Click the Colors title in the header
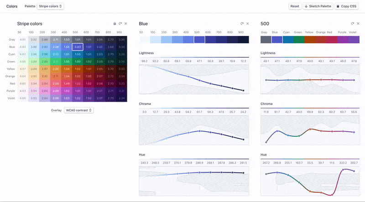The width and height of the screenshot is (365, 202). point(12,6)
